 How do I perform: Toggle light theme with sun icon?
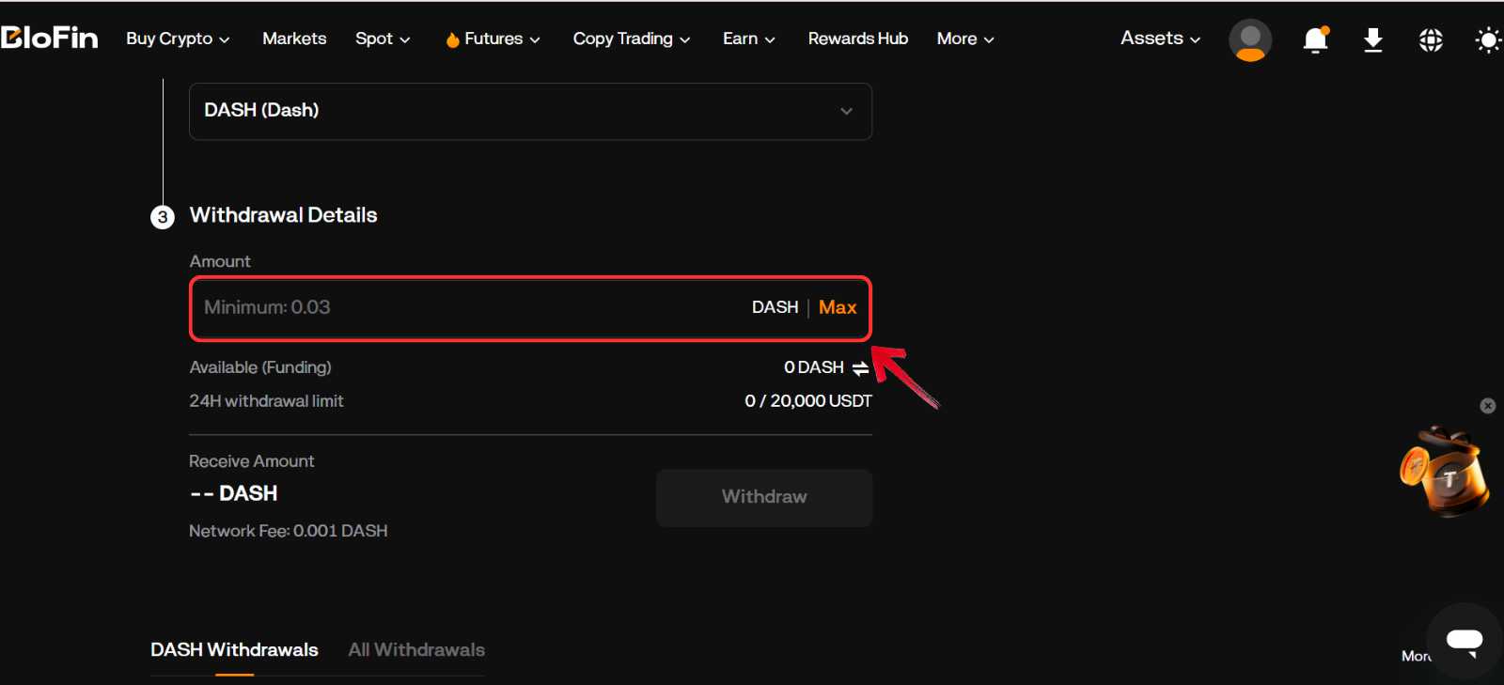1487,39
